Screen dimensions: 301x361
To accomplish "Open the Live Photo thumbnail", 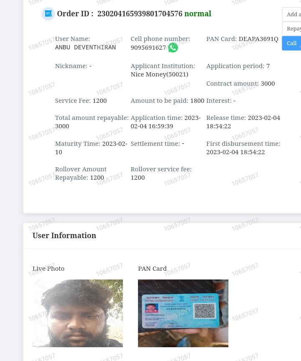I will (x=78, y=313).
